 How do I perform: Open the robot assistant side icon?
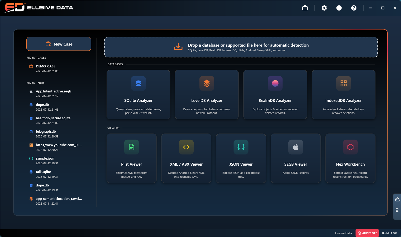pos(397,199)
